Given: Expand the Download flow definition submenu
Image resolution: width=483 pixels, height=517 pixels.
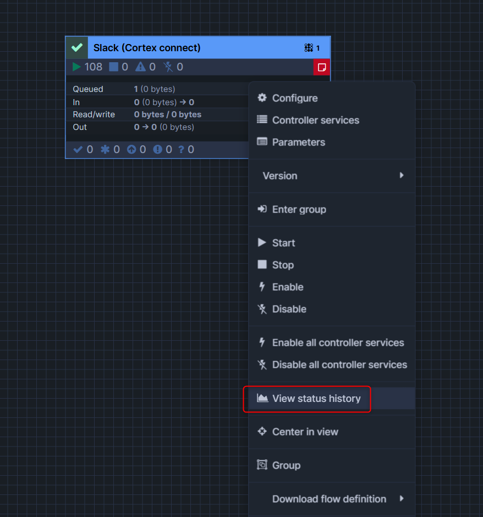Looking at the screenshot, I should (x=402, y=499).
